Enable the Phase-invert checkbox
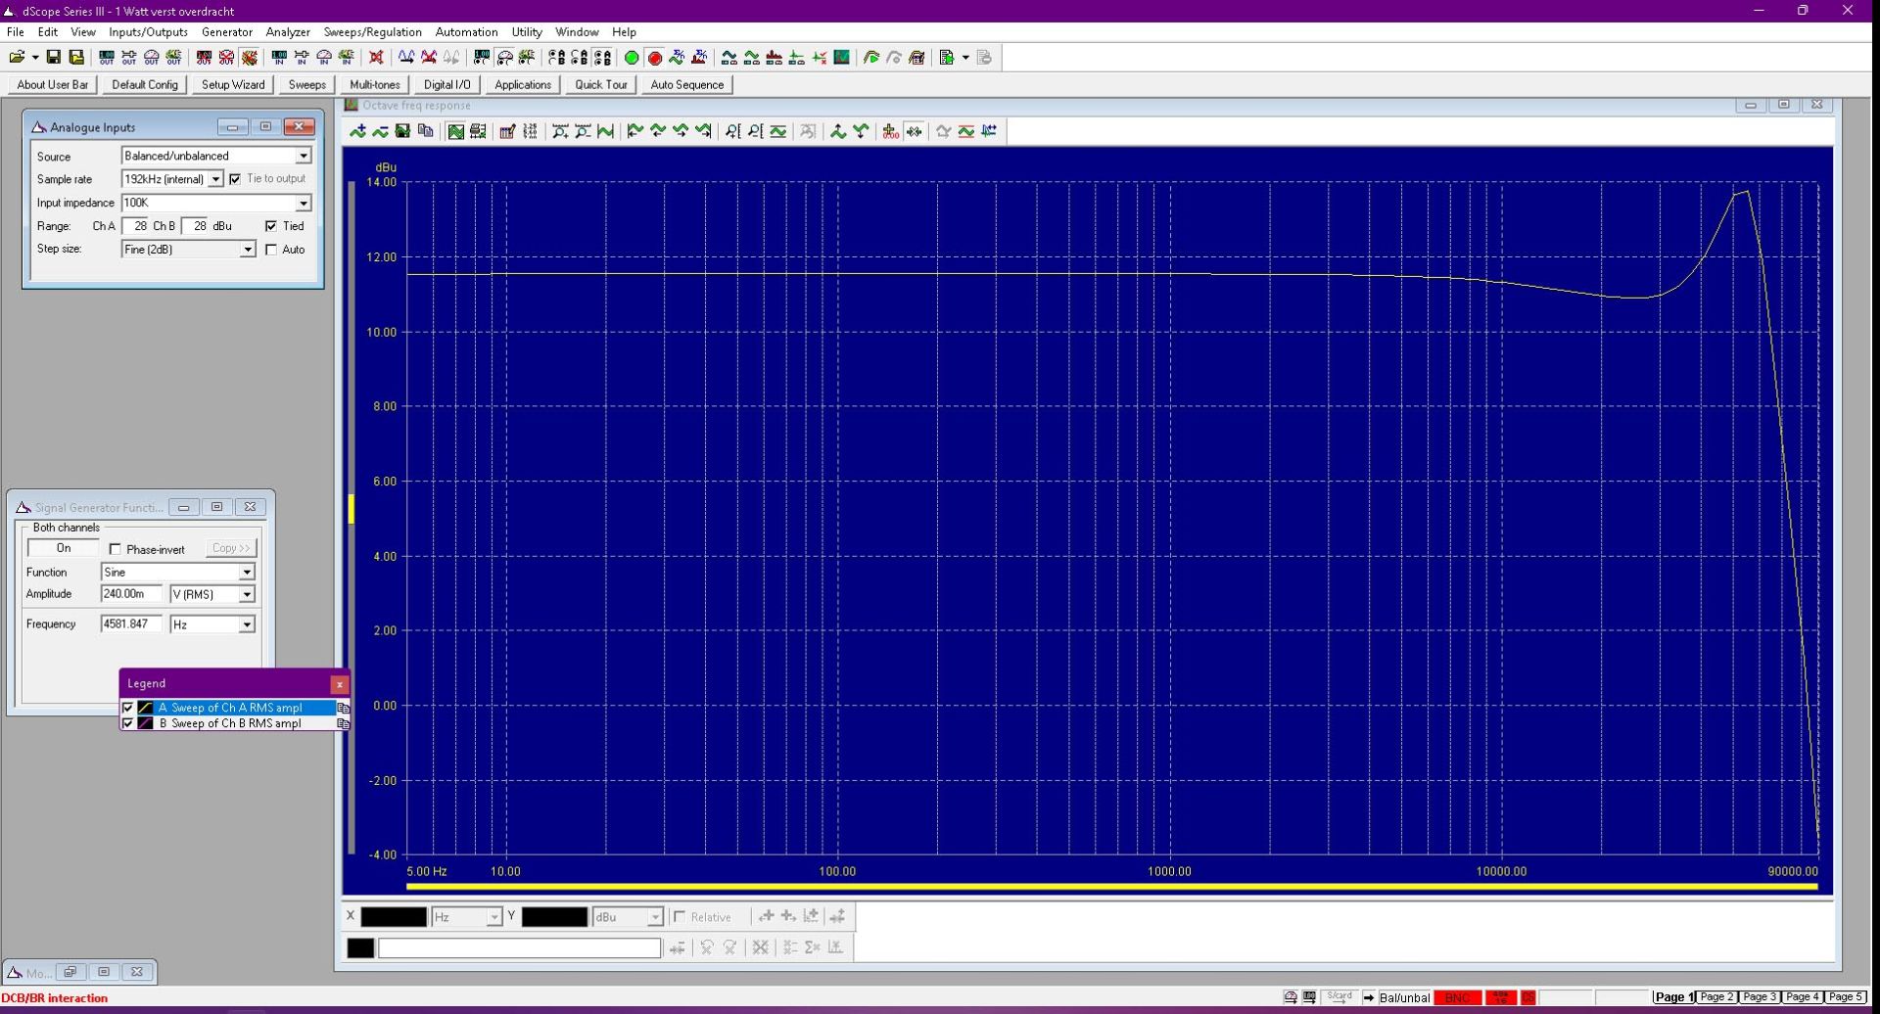Screen dimensions: 1880x1014 pos(116,549)
